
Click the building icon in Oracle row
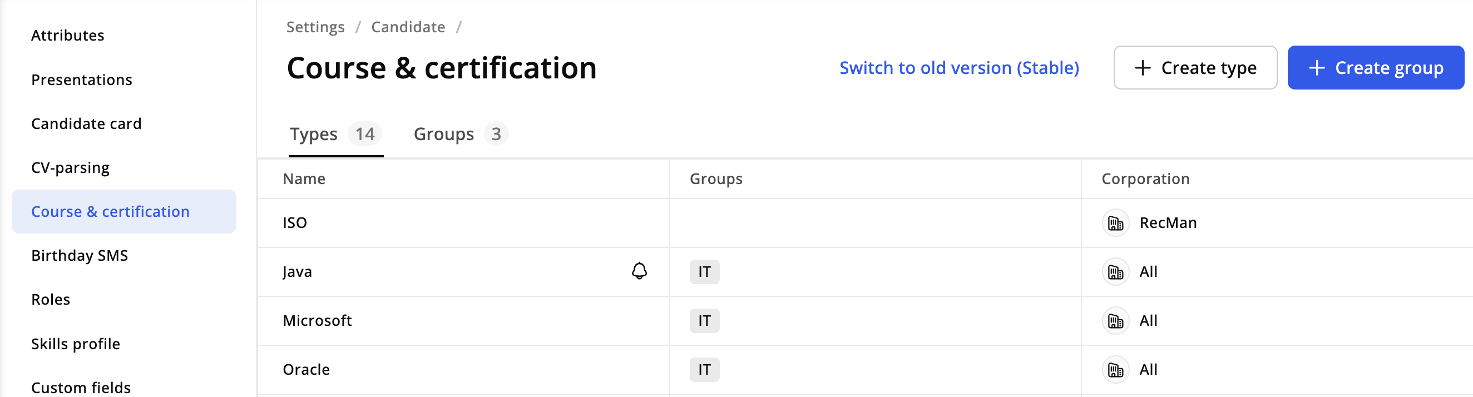1115,370
